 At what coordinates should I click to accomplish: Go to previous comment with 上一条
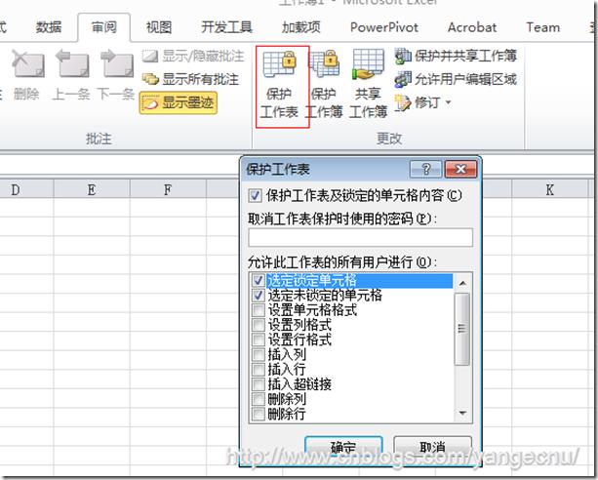click(x=71, y=76)
